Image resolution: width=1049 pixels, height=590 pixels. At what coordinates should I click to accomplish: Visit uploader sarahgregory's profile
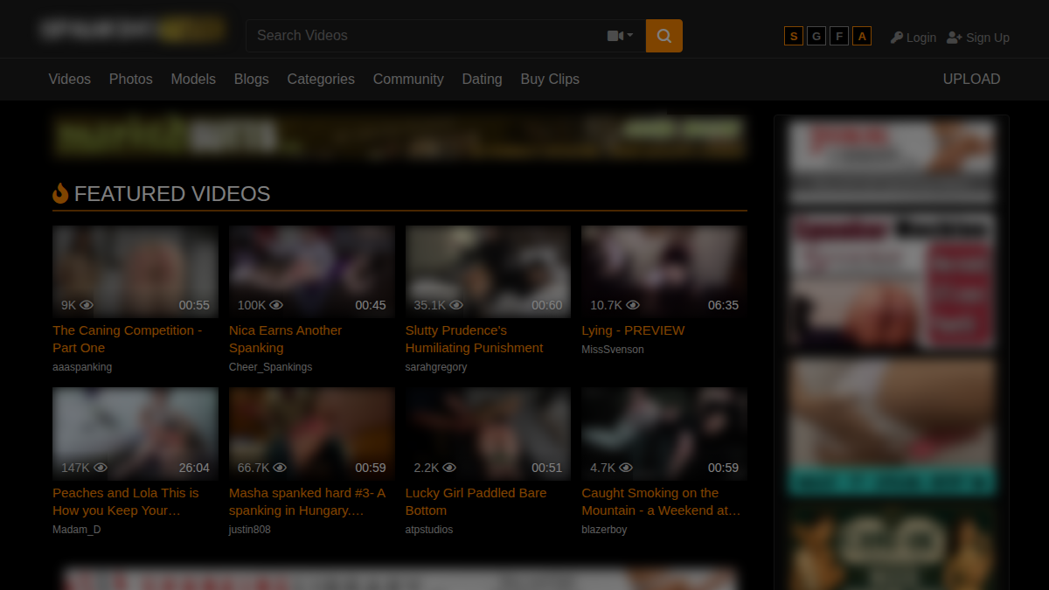click(x=436, y=367)
